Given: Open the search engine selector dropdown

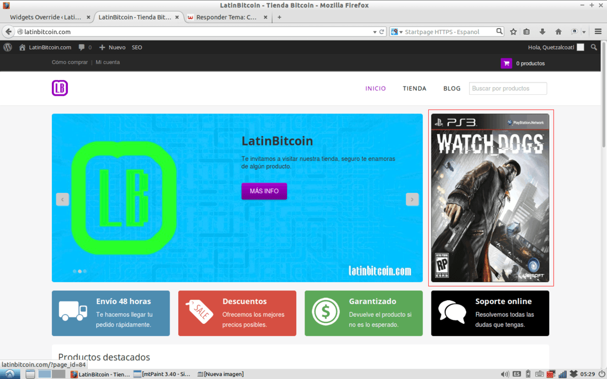Looking at the screenshot, I should [397, 32].
